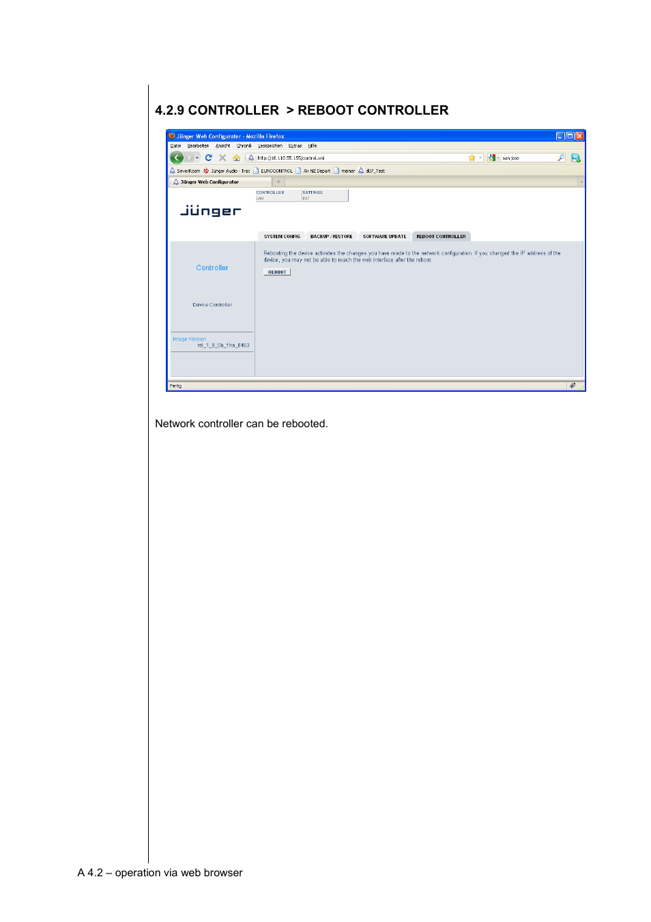Open the Ansicht menu
The image size is (651, 922).
pyautogui.click(x=222, y=145)
